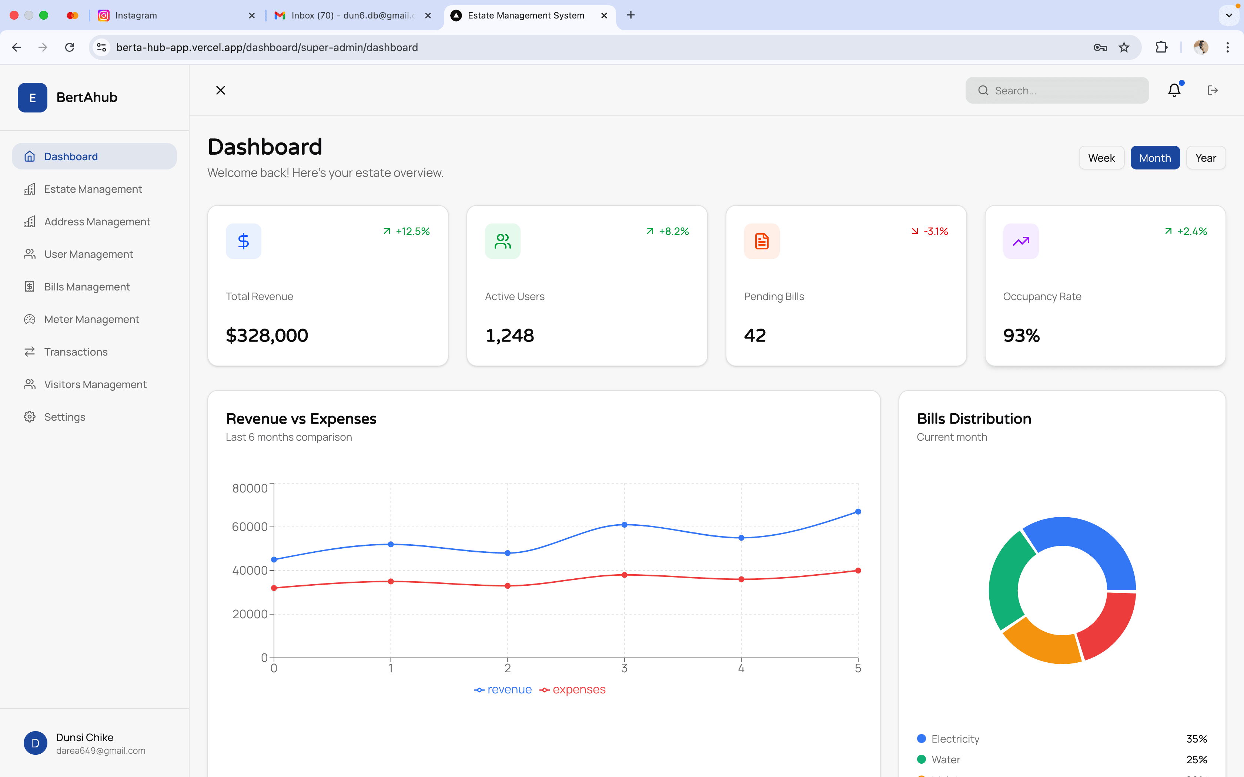This screenshot has height=777, width=1244.
Task: Enable the Year time range
Action: 1205,157
